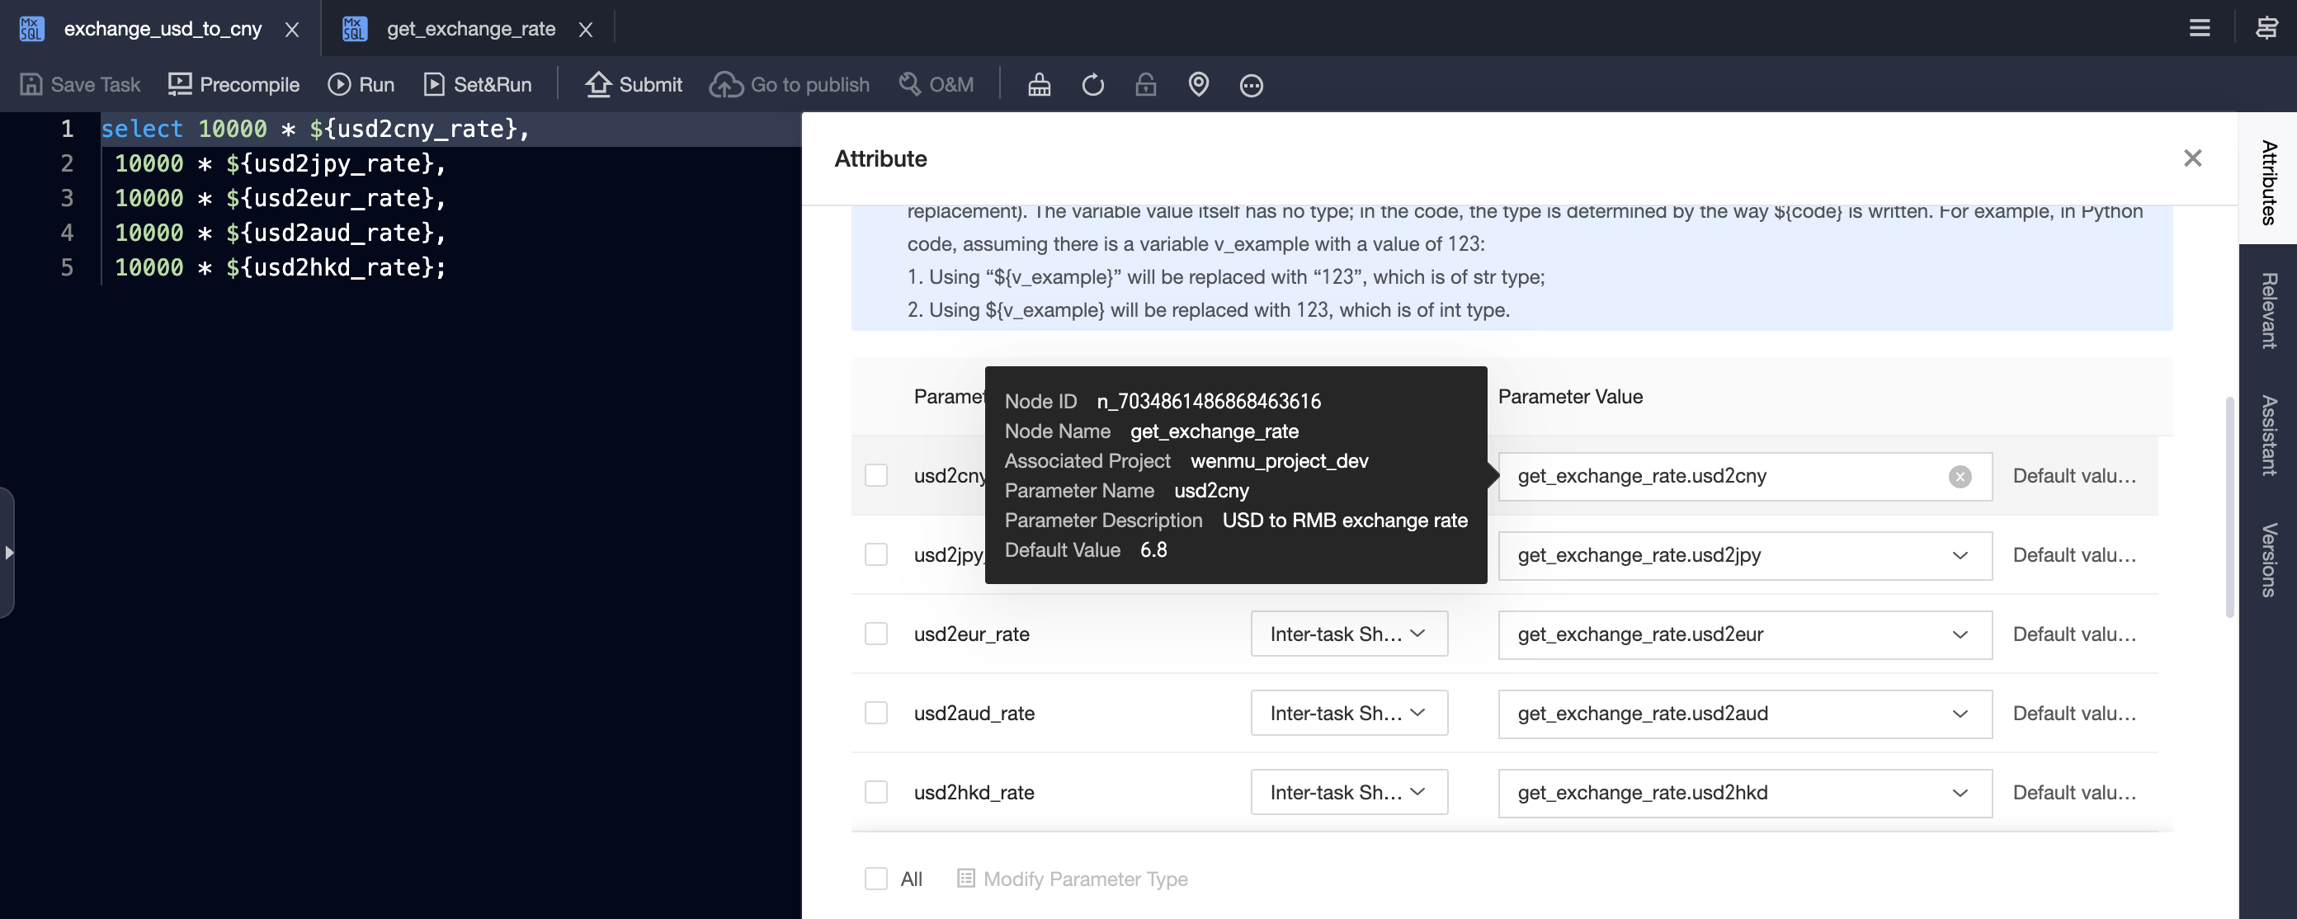This screenshot has height=919, width=2297.
Task: Expand the usd2eur_rate Inter-task type dropdown
Action: pyautogui.click(x=1348, y=634)
